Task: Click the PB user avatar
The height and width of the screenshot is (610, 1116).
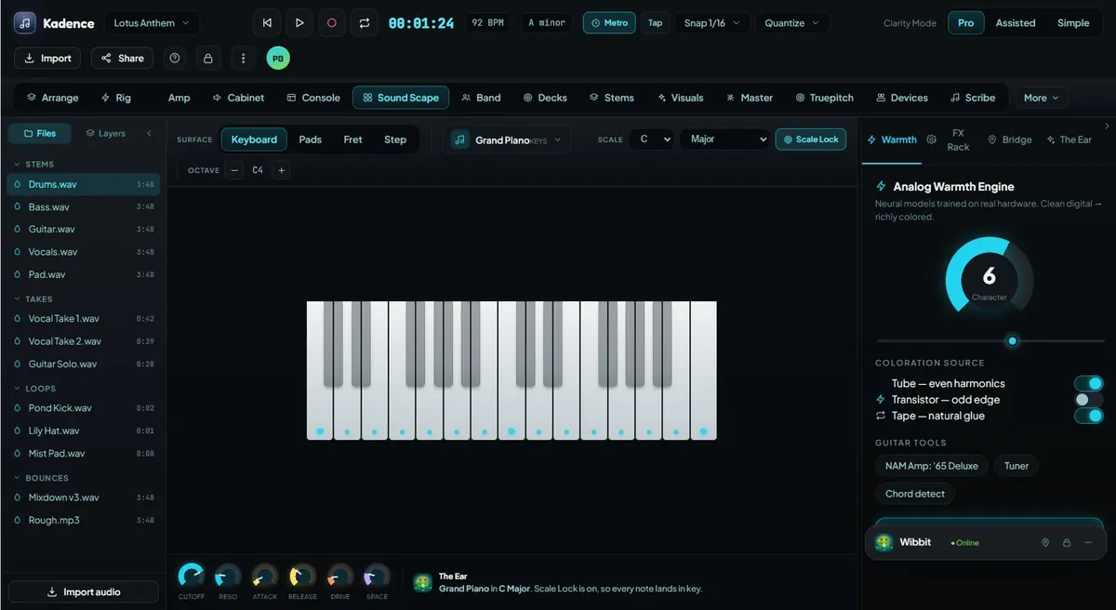Action: click(277, 58)
